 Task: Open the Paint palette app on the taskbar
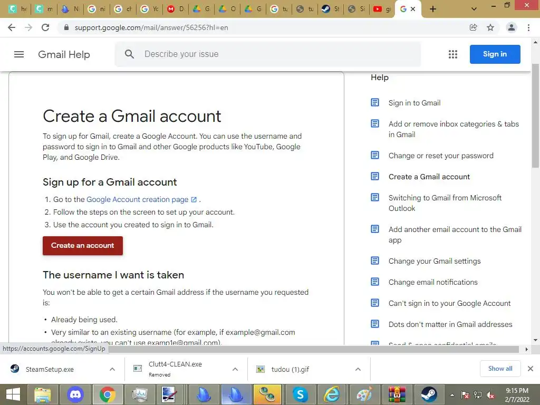tap(364, 394)
